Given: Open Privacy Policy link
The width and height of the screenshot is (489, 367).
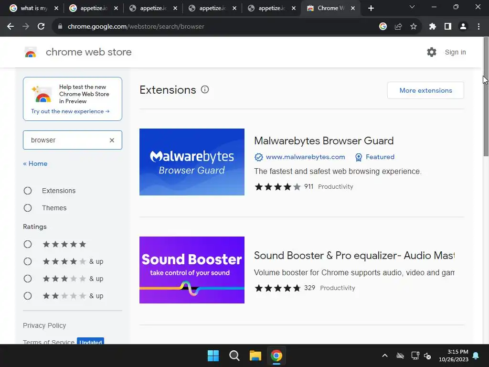Looking at the screenshot, I should tap(44, 325).
